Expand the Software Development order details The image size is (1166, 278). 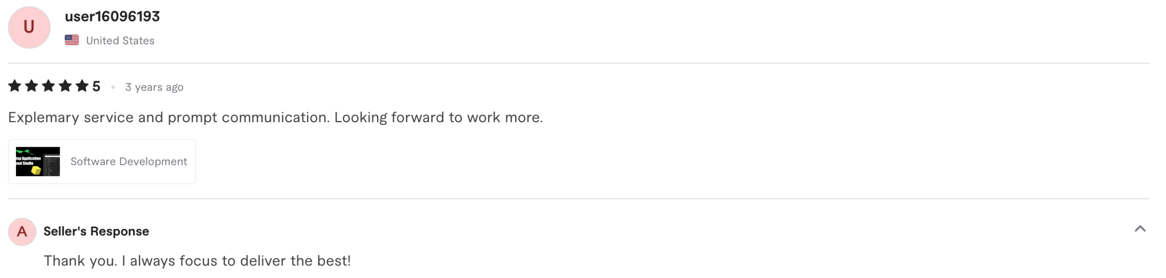coord(102,161)
